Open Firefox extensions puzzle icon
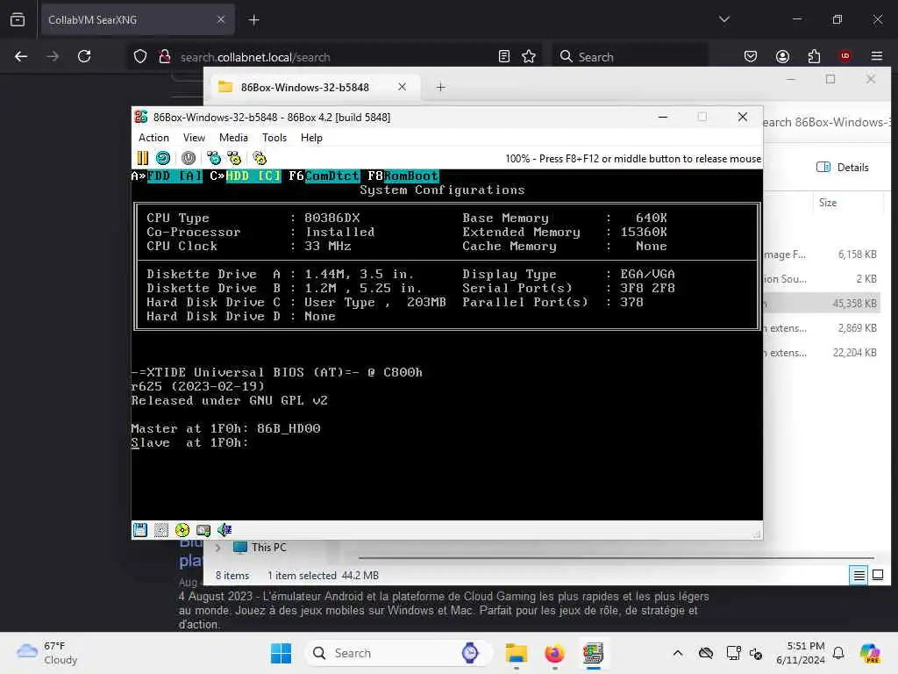 [x=814, y=56]
